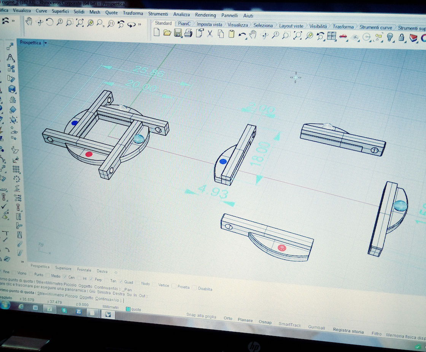Viewport: 426px width, 352px height.
Task: Expand the leftmost toolbar overflow chevron
Action: [13, 21]
